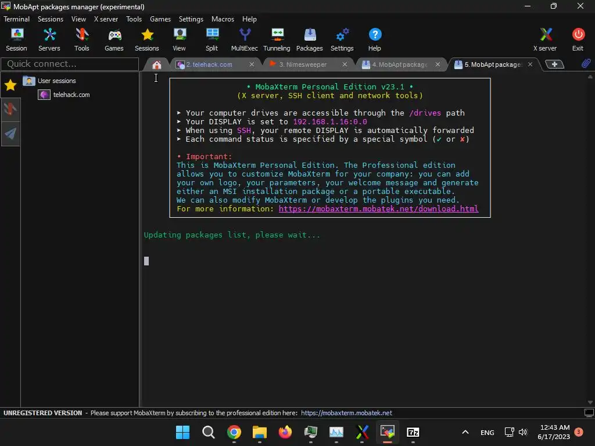Click the paperclip icon beside tabs
The height and width of the screenshot is (446, 595).
[586, 64]
